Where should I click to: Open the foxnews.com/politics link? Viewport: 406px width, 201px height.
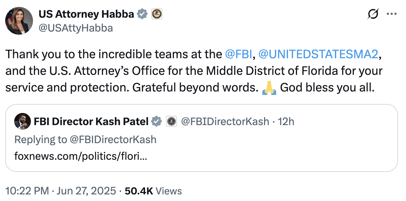(x=81, y=157)
